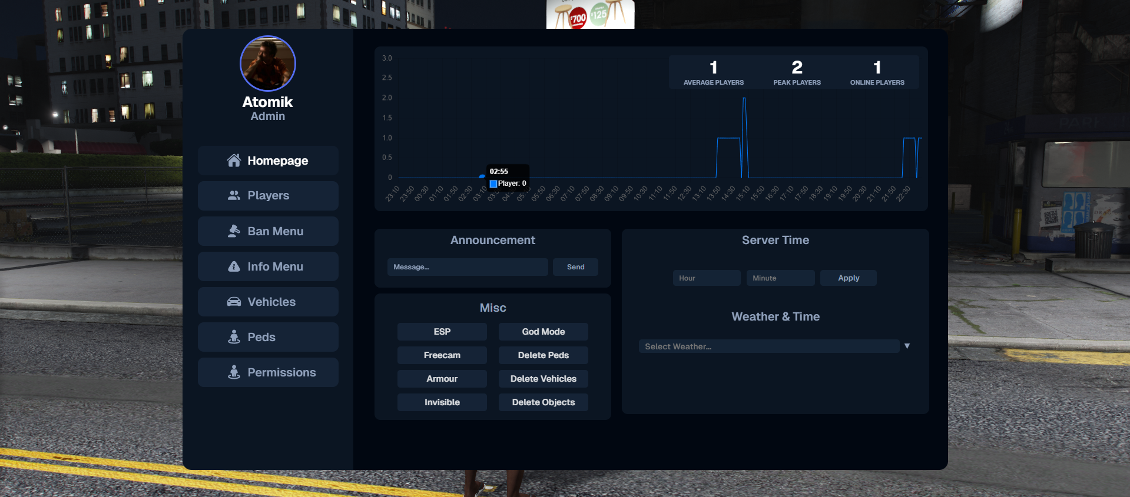1130x497 pixels.
Task: Focus the announcement Message field
Action: 468,267
